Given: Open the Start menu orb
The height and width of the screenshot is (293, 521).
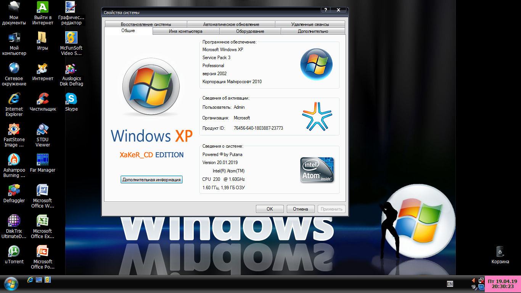Looking at the screenshot, I should coord(10,283).
